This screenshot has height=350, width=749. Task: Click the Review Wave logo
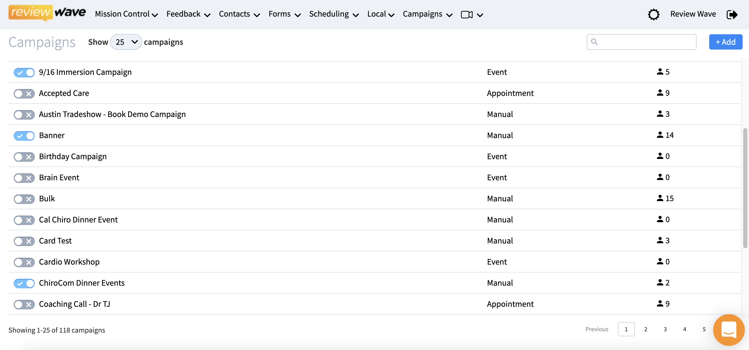[x=47, y=13]
